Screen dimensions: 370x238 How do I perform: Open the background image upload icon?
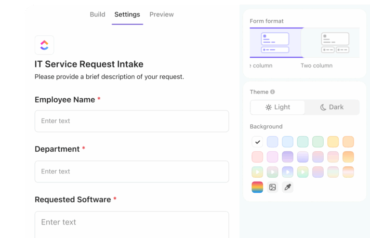[273, 187]
